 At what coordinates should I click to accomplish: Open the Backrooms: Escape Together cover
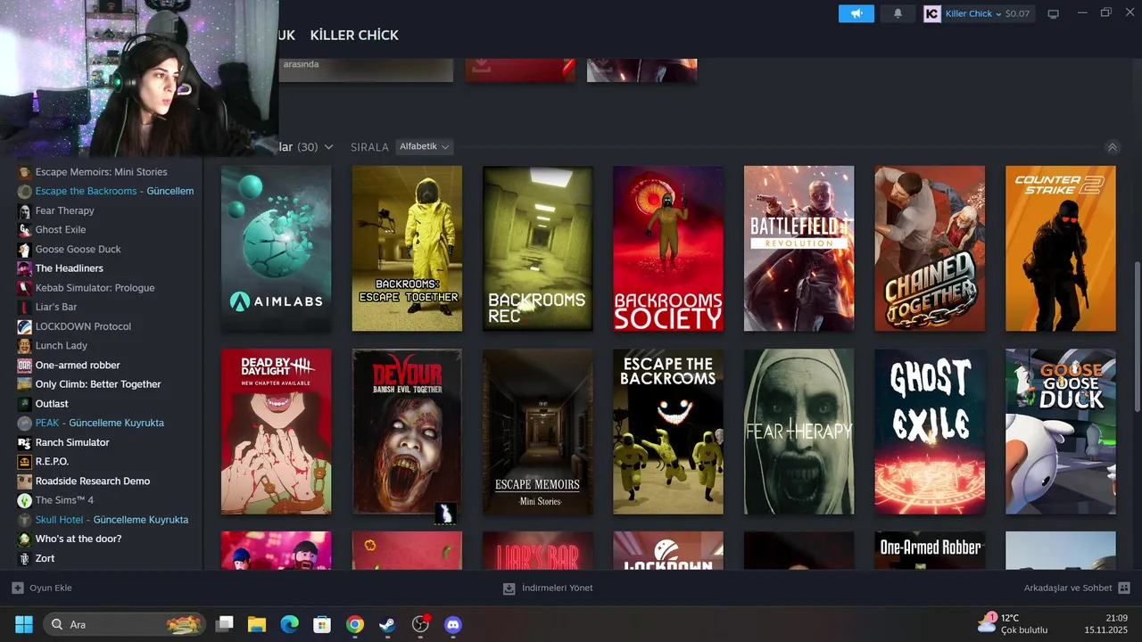407,248
